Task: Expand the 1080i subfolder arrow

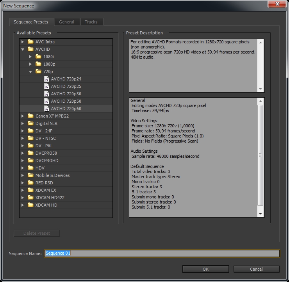Action: (30, 57)
